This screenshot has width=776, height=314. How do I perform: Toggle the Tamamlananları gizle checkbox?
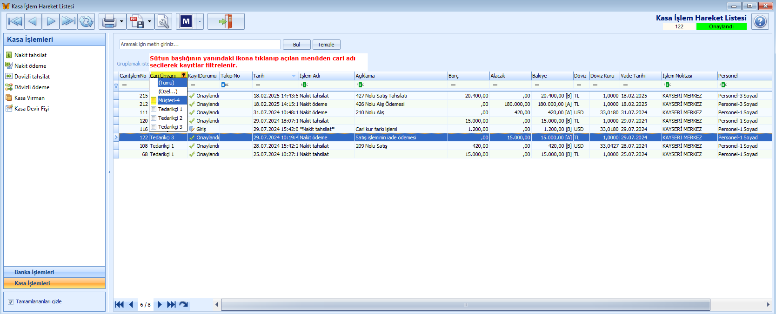point(11,302)
